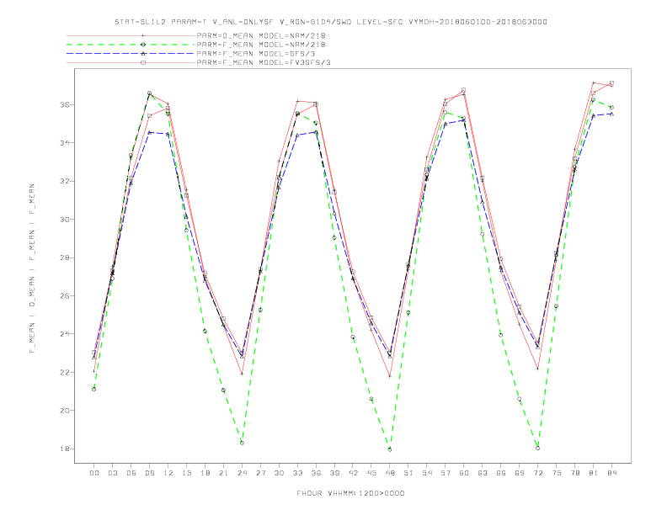
Task: Click the x-axis forecast hour label 66
Action: pyautogui.click(x=501, y=473)
